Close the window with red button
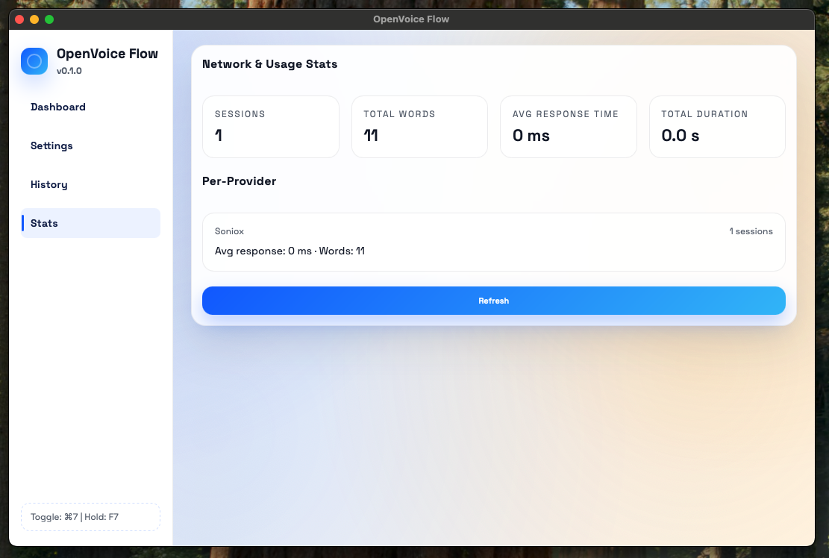This screenshot has width=829, height=558. (19, 19)
